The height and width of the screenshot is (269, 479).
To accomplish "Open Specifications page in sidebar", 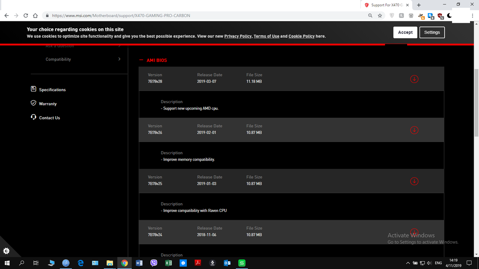I will [x=52, y=90].
